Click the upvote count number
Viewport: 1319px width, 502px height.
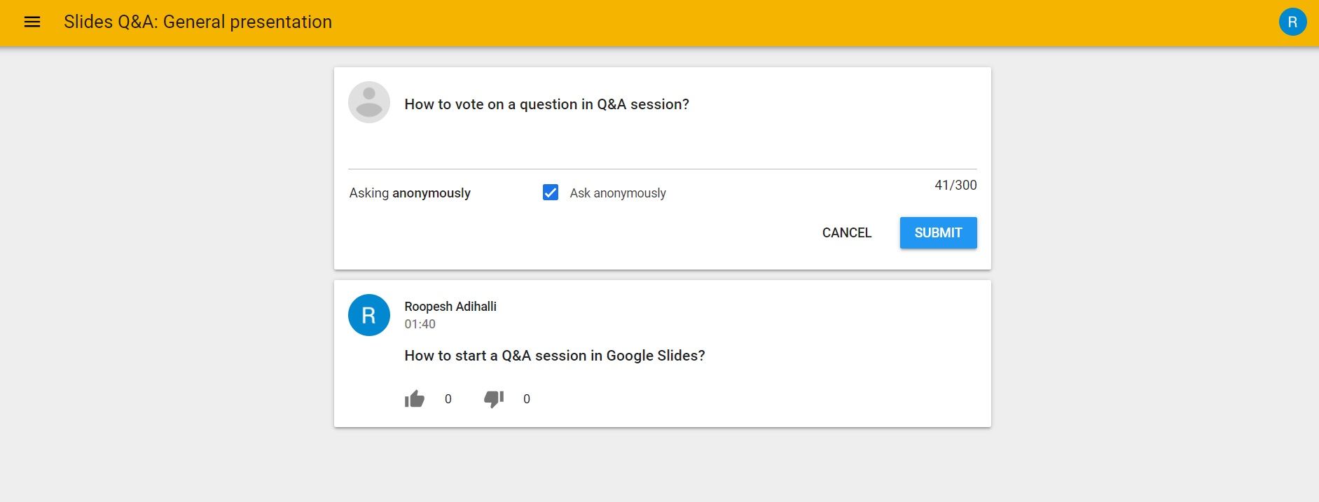coord(448,399)
